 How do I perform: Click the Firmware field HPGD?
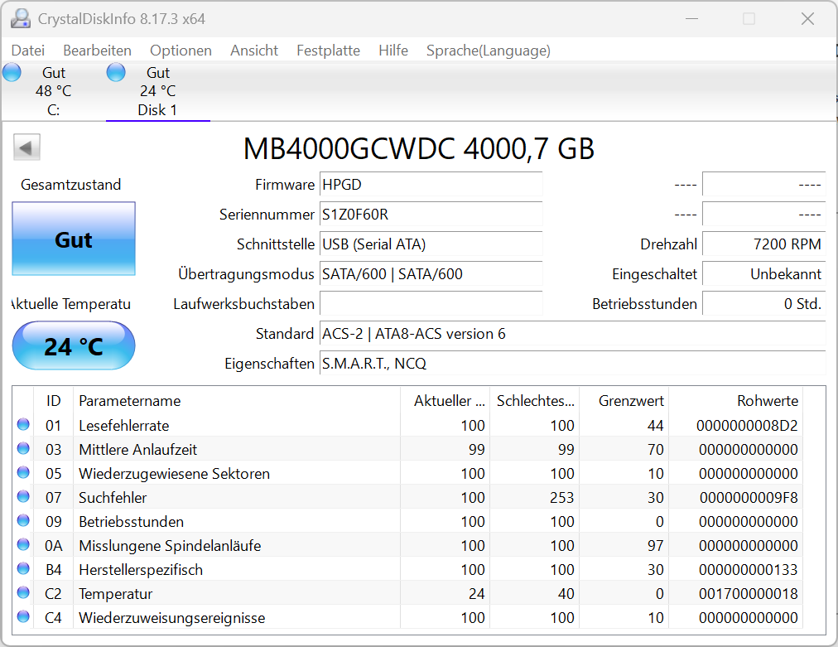[x=431, y=185]
